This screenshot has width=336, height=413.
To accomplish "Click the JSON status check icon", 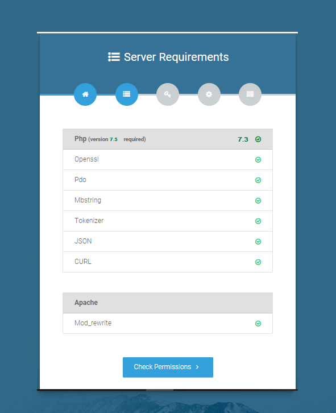I will (x=258, y=242).
